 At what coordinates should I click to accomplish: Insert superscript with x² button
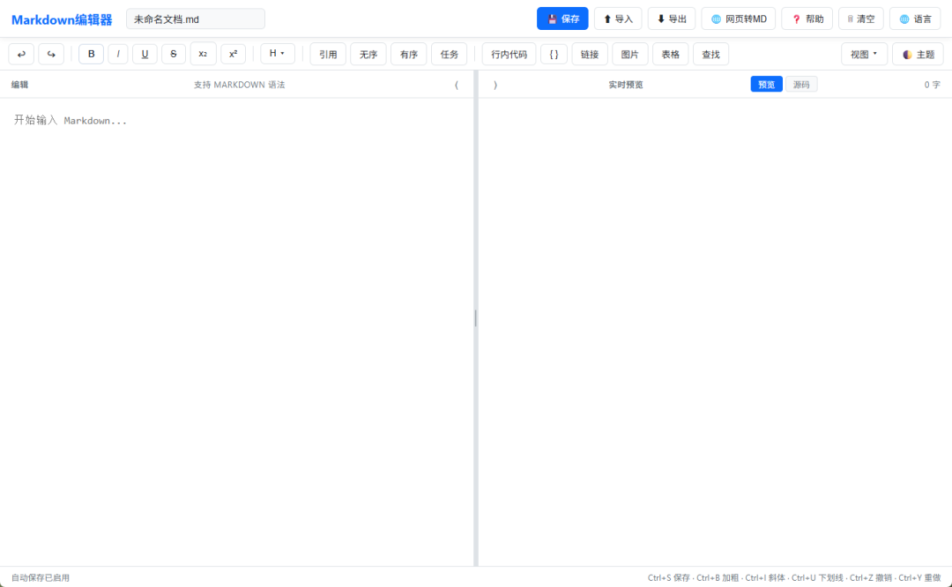233,54
